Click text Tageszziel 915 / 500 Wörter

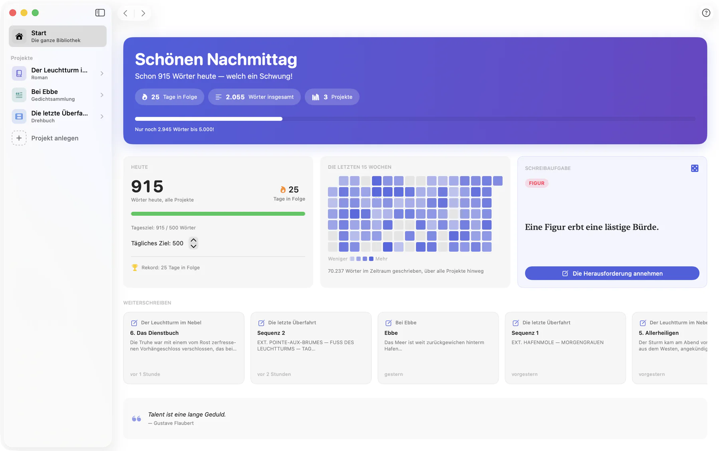163,228
